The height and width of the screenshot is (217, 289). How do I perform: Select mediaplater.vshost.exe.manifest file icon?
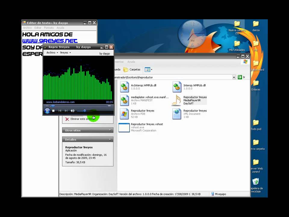point(124,100)
